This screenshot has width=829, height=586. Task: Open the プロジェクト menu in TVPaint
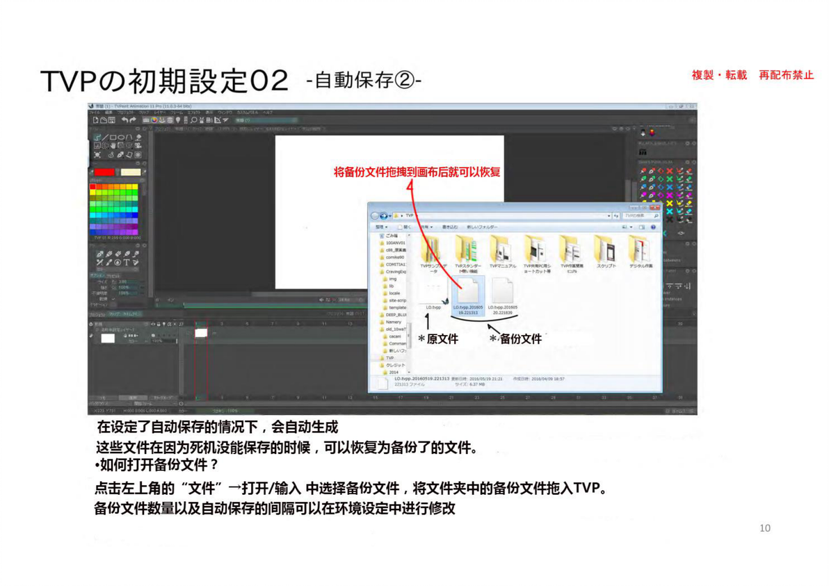[126, 113]
